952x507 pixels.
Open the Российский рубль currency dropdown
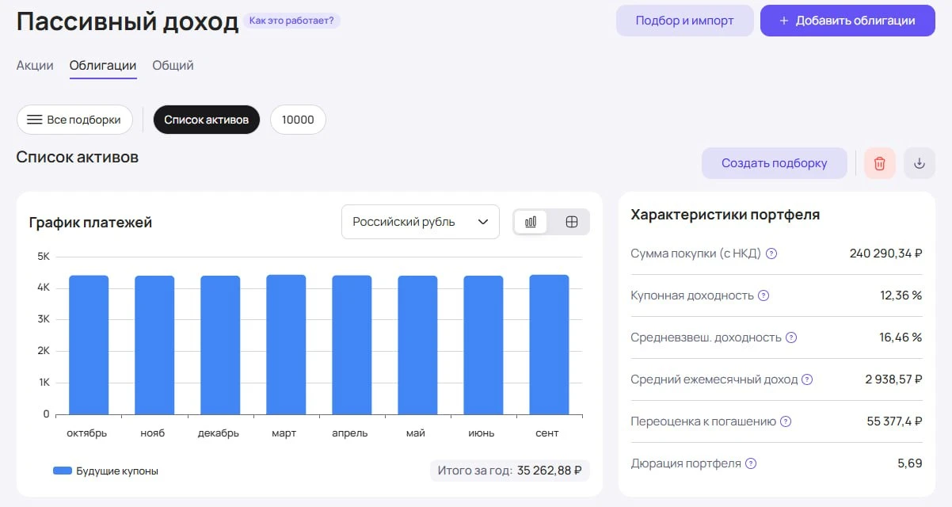pyautogui.click(x=421, y=222)
